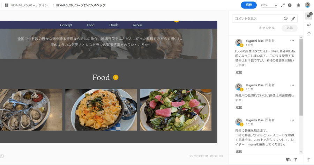Open the comment filter funnel icon
Screen dimensions: 314x165
click(x=296, y=159)
